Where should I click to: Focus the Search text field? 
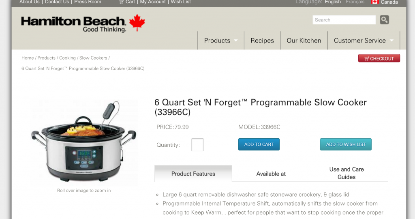click(344, 20)
